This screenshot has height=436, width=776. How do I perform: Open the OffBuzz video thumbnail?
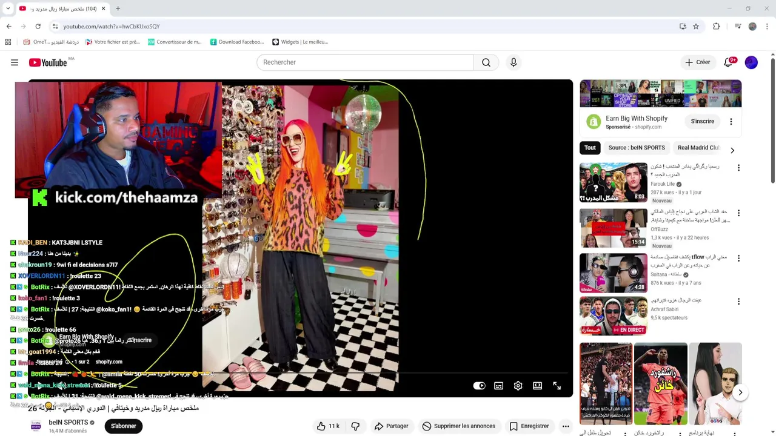tap(614, 228)
